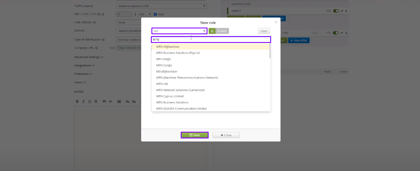The image size is (420, 171).
Task: Expand Users section
Action: pyautogui.click(x=80, y=82)
